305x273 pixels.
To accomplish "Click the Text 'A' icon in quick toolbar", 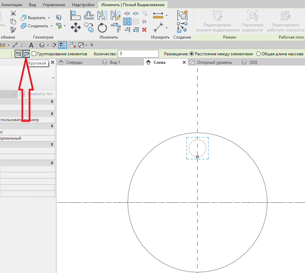I will click(31, 45).
